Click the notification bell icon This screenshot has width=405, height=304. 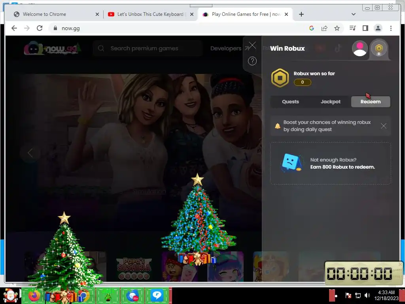pos(277,126)
